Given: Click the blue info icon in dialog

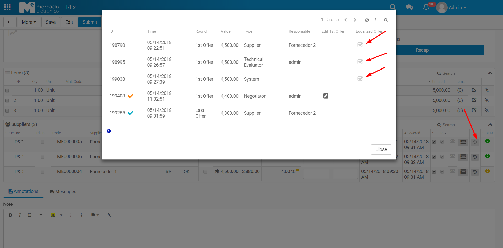Looking at the screenshot, I should point(109,131).
